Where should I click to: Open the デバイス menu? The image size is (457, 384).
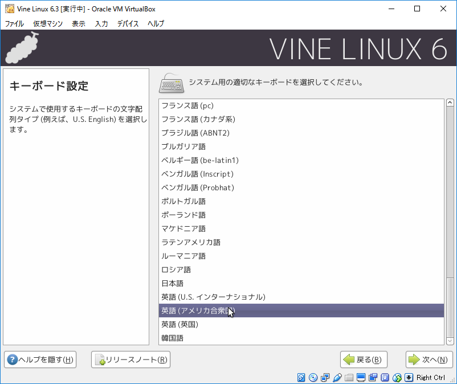[x=128, y=23]
